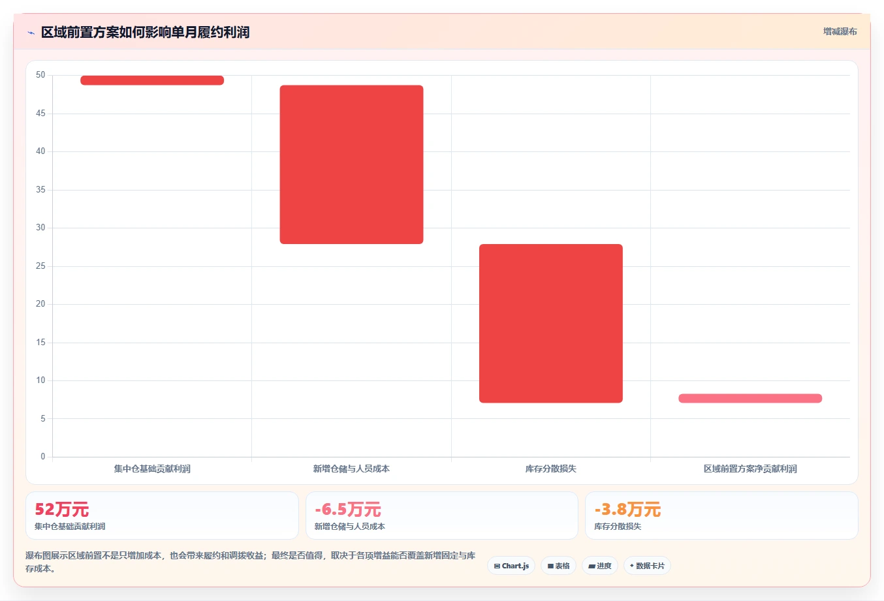Click card caption 库存分散损失 under -3.8万元

tap(618, 526)
